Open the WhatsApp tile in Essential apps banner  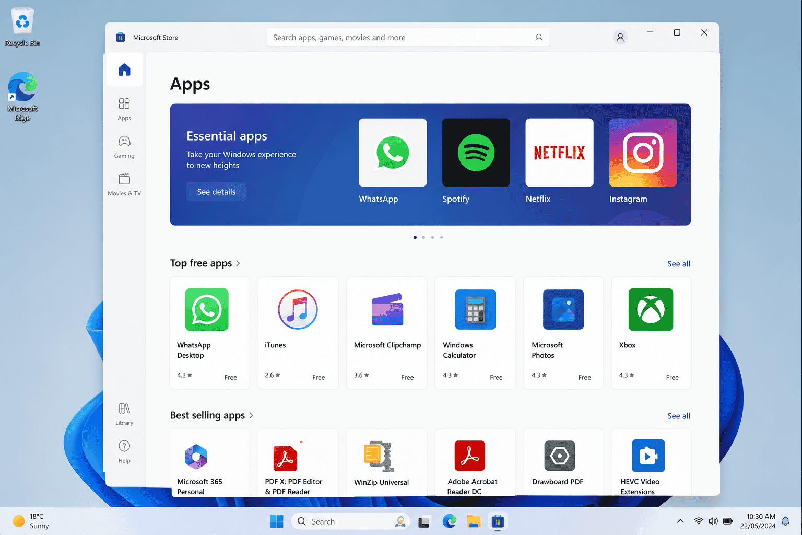(x=393, y=153)
